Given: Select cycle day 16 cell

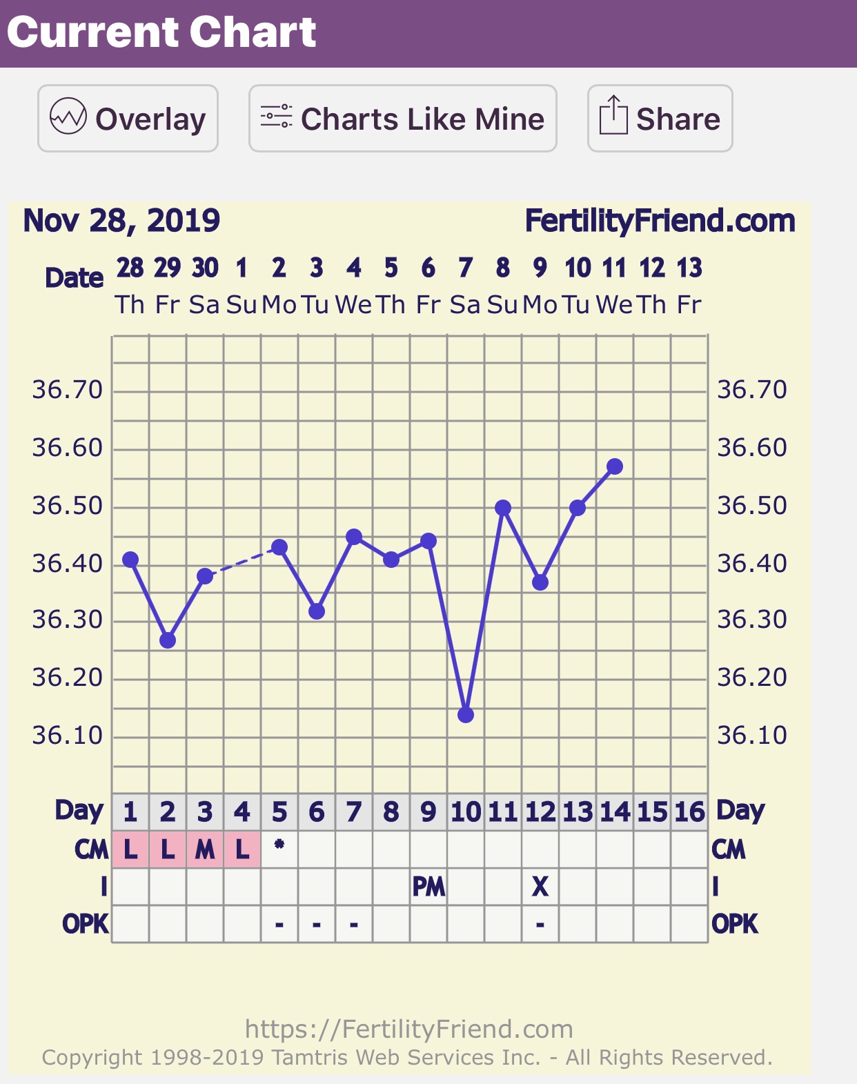Looking at the screenshot, I should coord(689,812).
